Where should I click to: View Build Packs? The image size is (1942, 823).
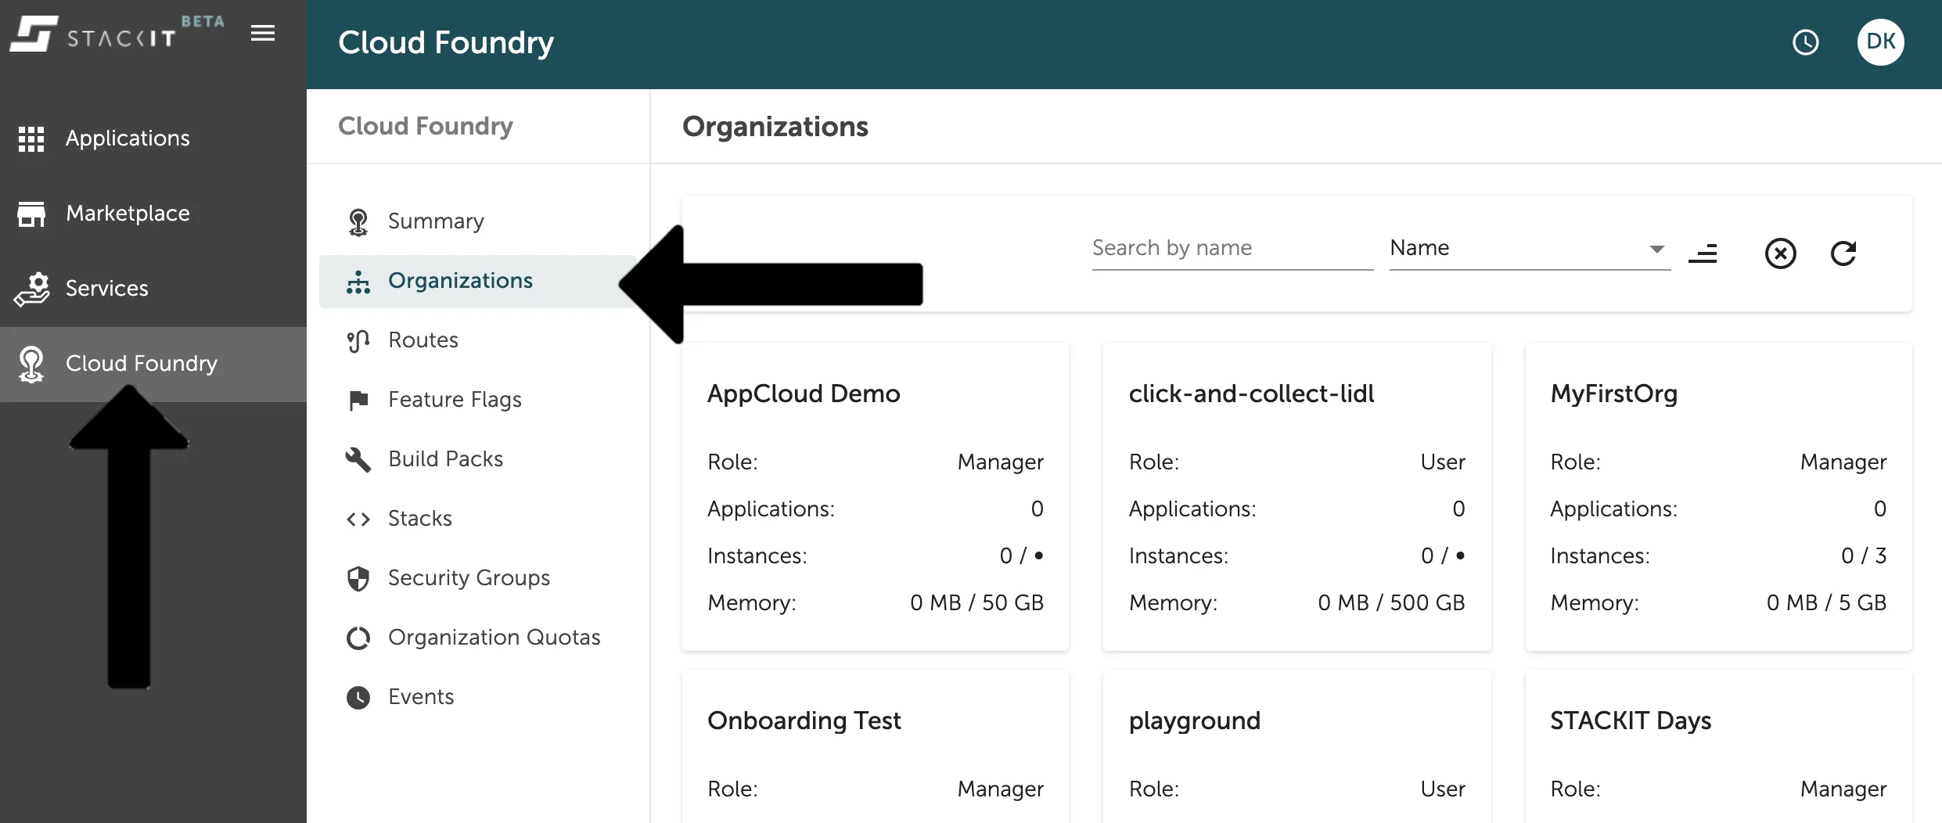[444, 458]
